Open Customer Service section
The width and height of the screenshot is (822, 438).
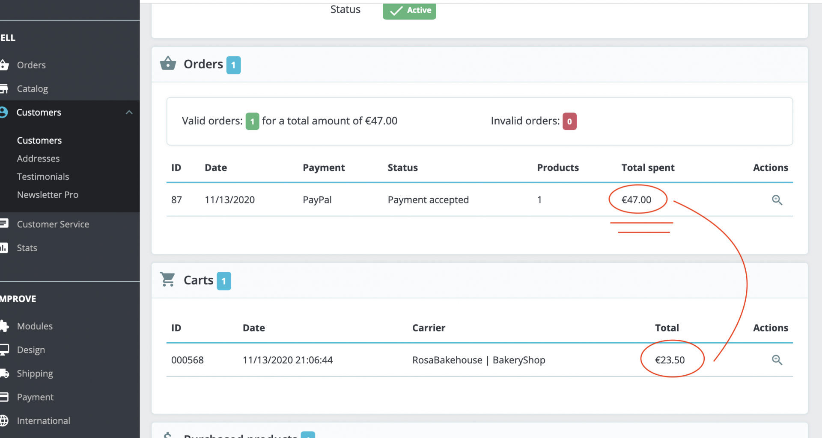tap(53, 224)
